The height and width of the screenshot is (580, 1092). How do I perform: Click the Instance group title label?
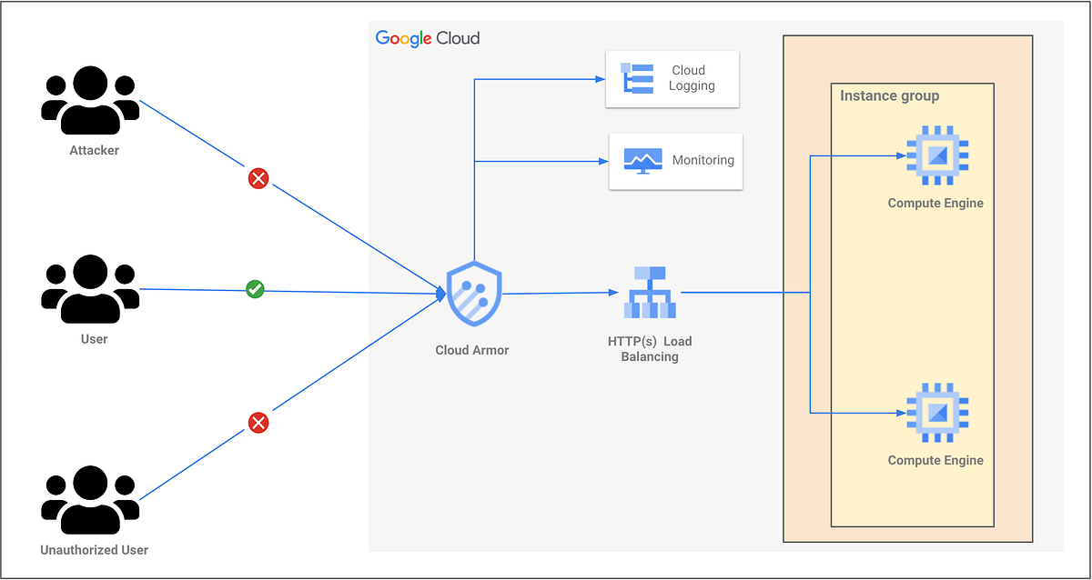pyautogui.click(x=887, y=95)
